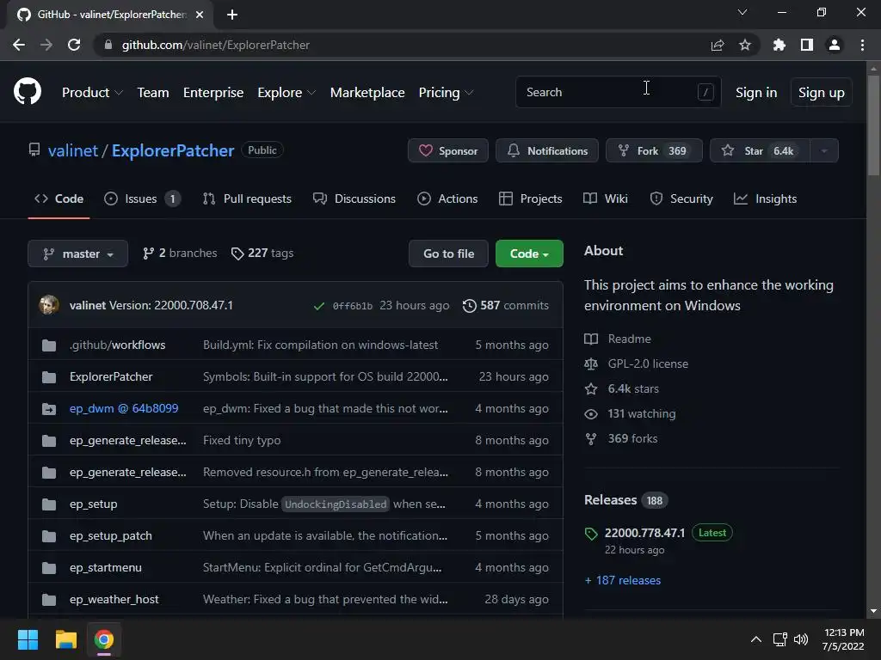Click the Chrome reload page icon
The height and width of the screenshot is (660, 881).
tap(74, 45)
